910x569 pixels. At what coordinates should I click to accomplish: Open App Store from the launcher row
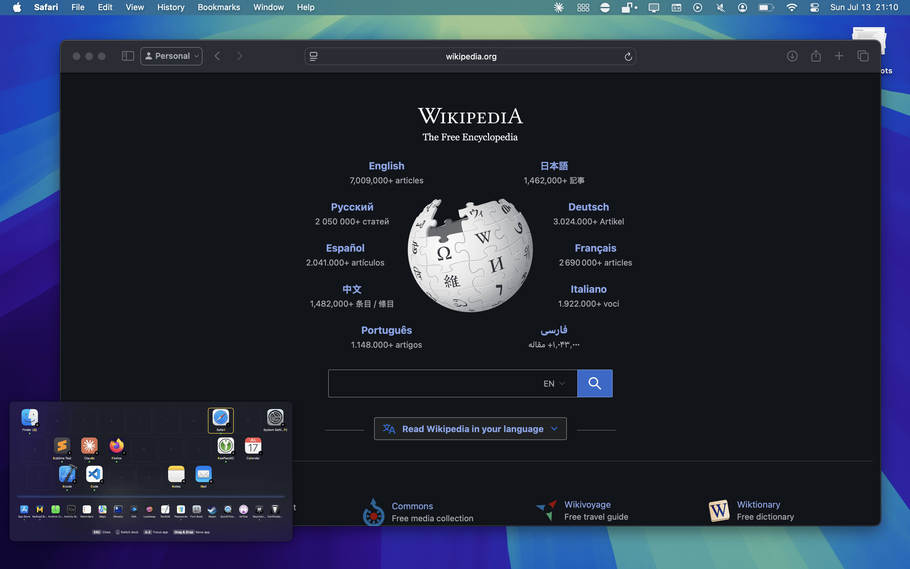coord(24,510)
